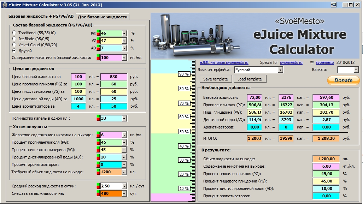Click the stepper beside required volume 1200
Viewport: 363px width, 204px height.
pos(98,172)
